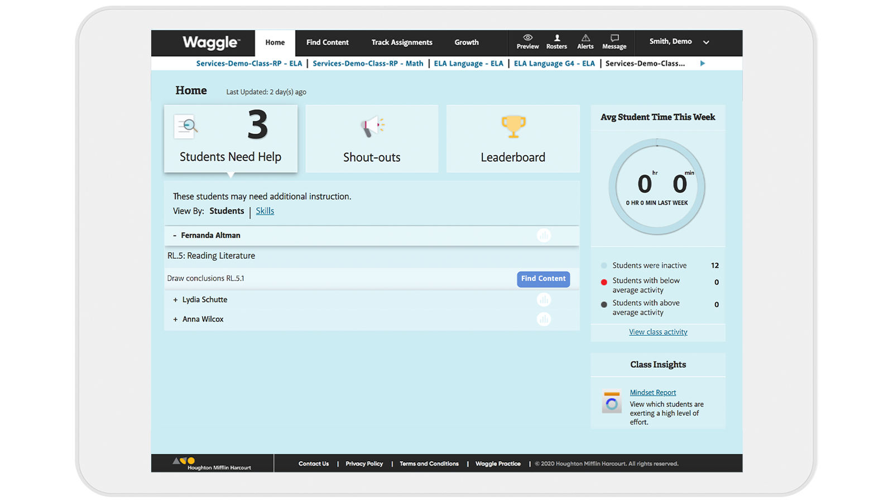Click the Last Updated timestamp
The width and height of the screenshot is (893, 502).
(266, 92)
